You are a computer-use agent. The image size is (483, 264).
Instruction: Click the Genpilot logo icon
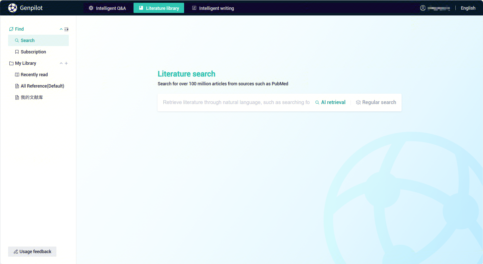(x=12, y=8)
